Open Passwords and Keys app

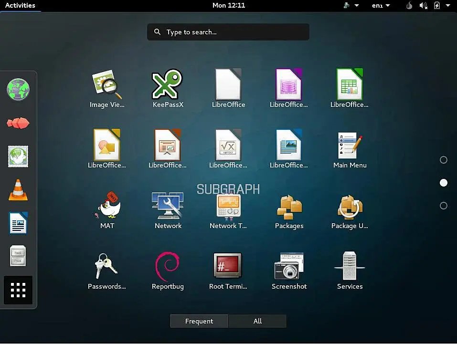pyautogui.click(x=107, y=271)
